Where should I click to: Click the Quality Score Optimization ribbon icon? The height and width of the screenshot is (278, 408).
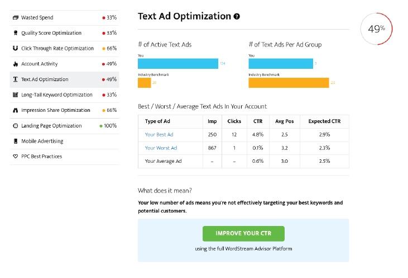[x=16, y=33]
